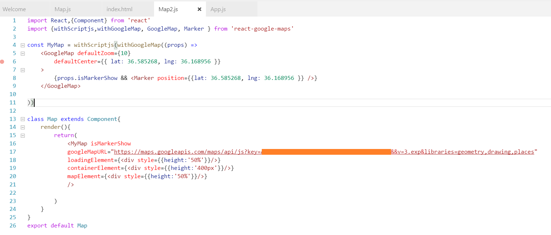Screen dimensions: 551x235
Task: Click the 'react-google-maps' import string
Action: pyautogui.click(x=263, y=28)
